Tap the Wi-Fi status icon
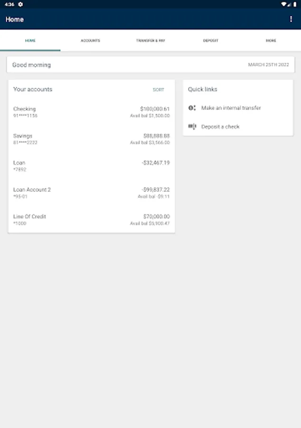 (283, 4)
